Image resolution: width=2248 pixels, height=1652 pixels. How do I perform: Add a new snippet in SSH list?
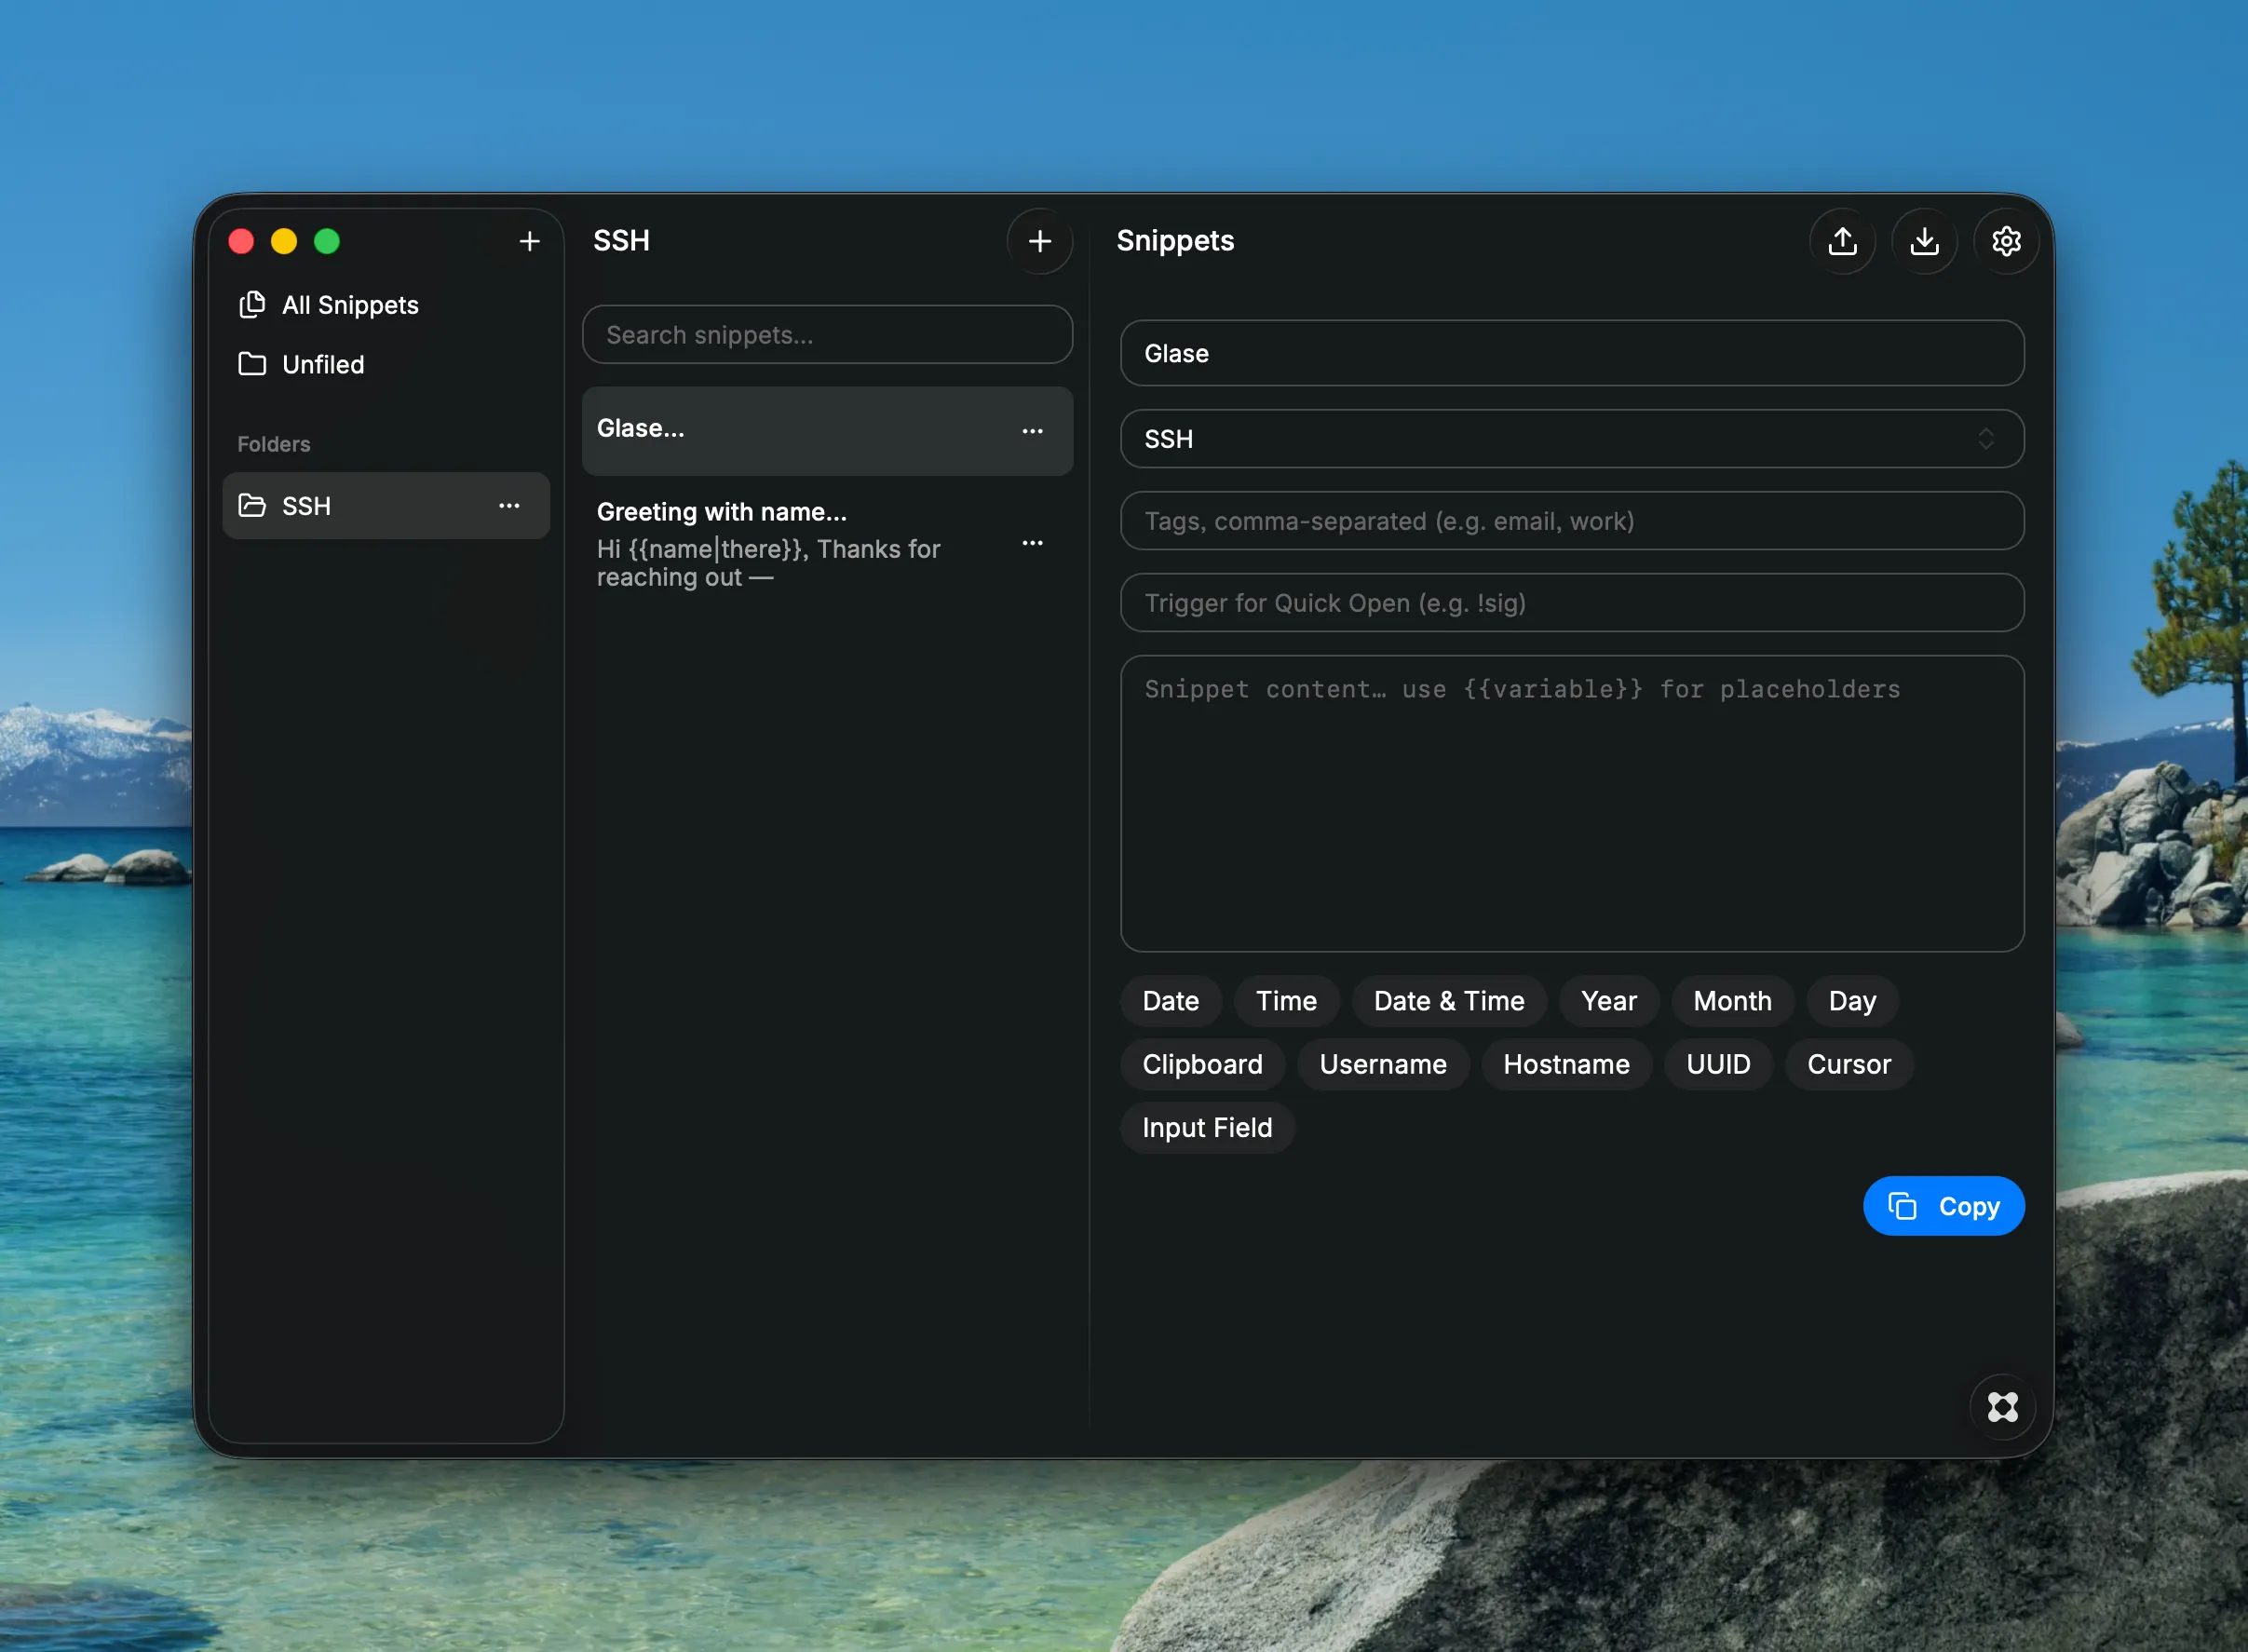[1040, 241]
